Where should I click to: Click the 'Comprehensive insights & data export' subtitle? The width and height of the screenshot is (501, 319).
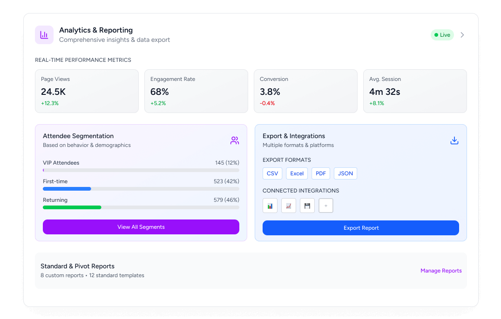pyautogui.click(x=115, y=40)
